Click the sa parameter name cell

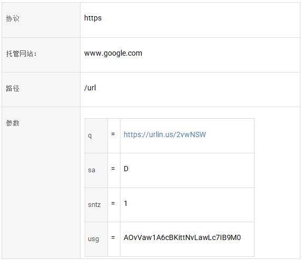click(96, 170)
